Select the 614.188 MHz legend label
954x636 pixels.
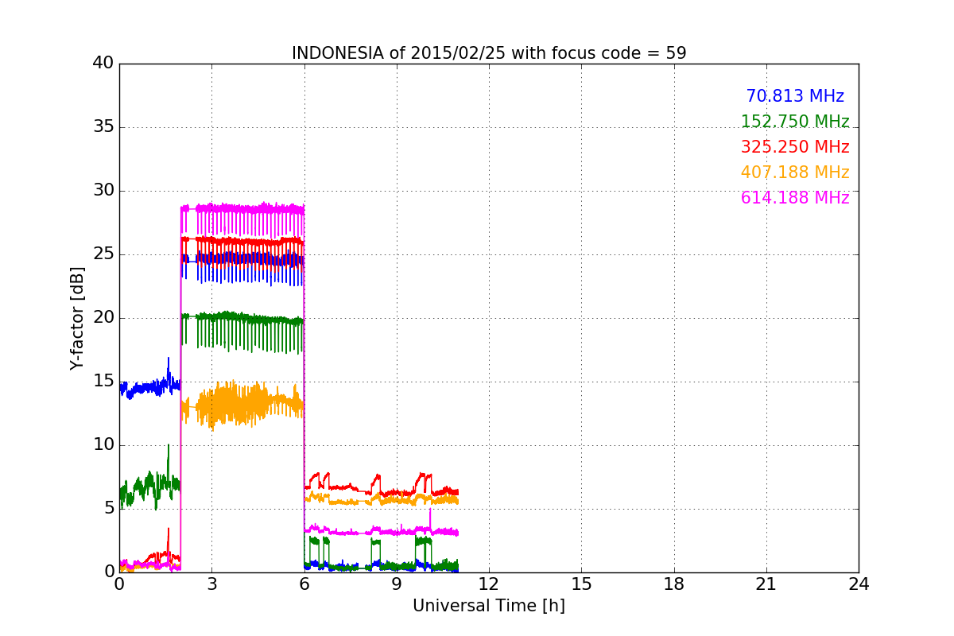point(795,198)
